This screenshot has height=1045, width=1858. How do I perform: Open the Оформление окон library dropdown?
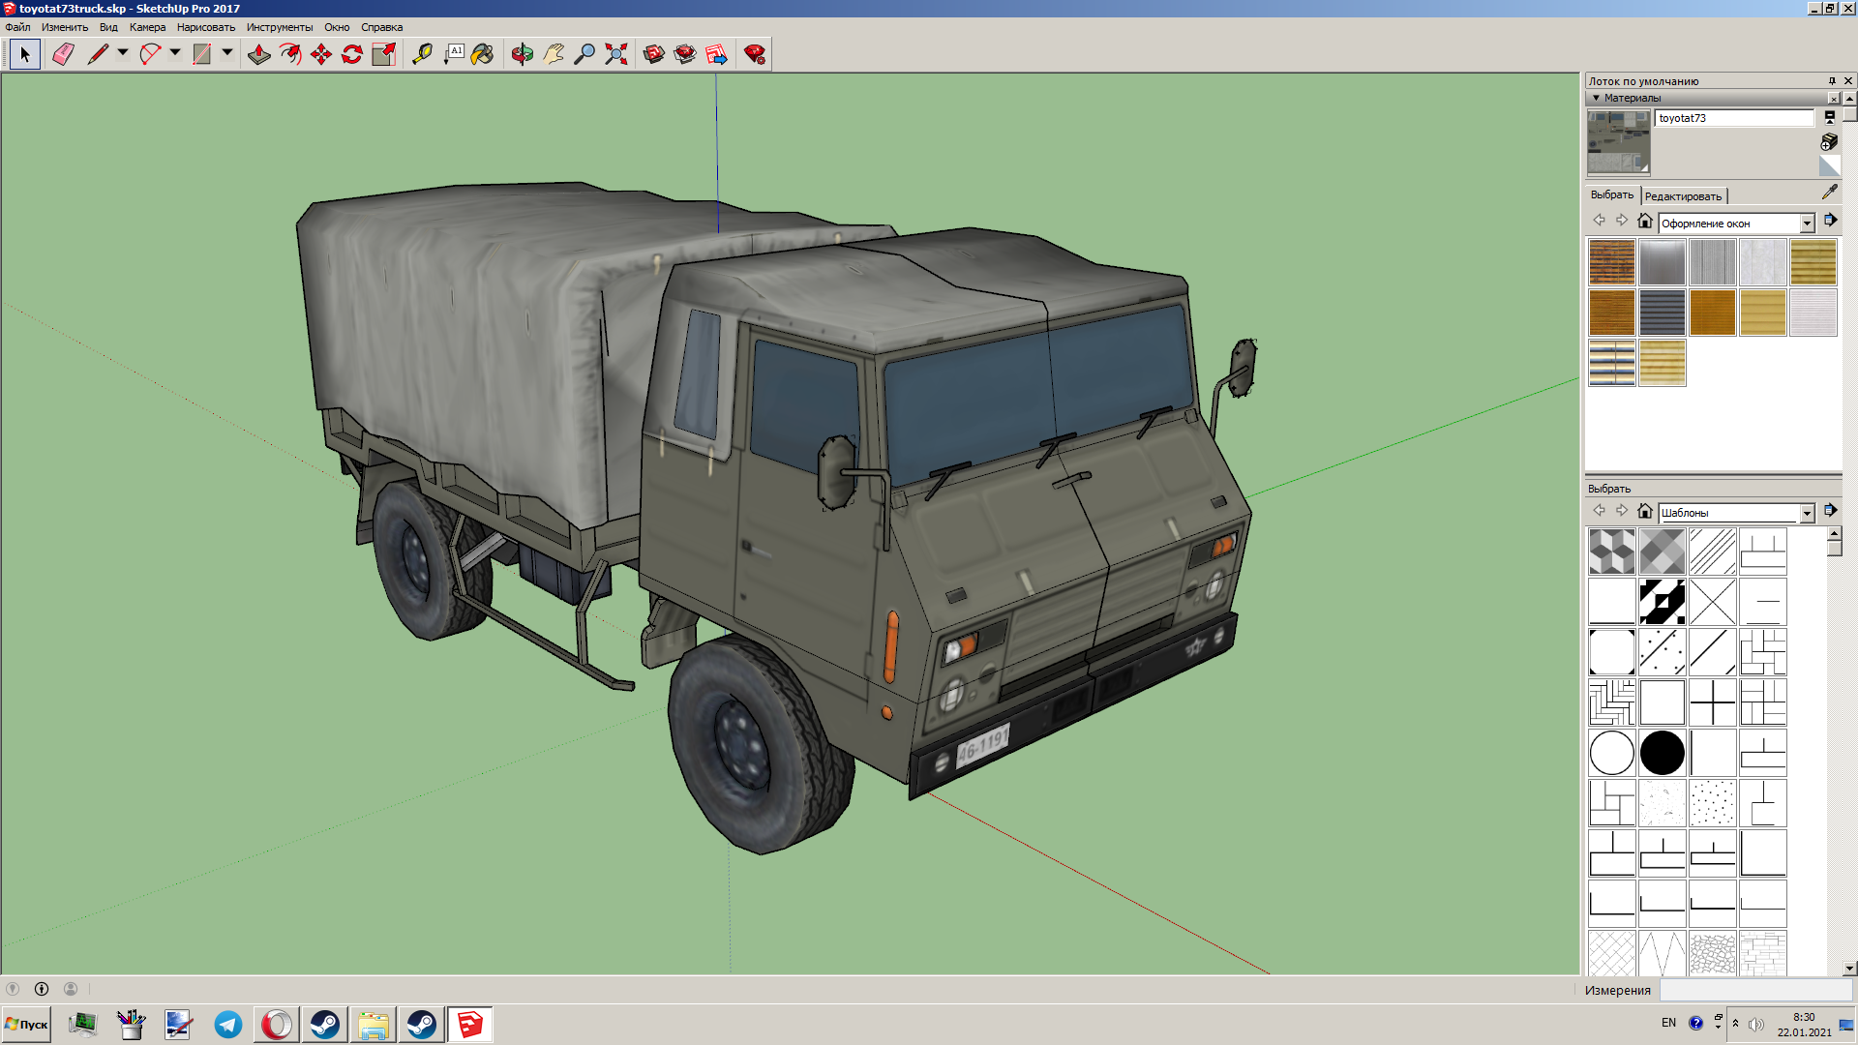pos(1806,224)
